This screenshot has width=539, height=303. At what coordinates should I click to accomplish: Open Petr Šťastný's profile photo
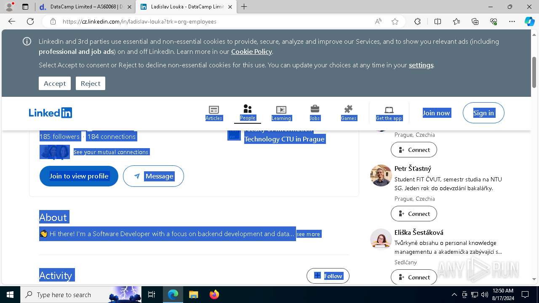pyautogui.click(x=381, y=175)
